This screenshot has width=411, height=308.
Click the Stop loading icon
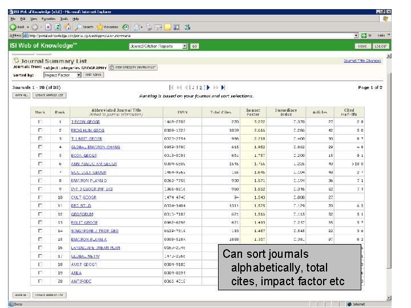pos(48,27)
